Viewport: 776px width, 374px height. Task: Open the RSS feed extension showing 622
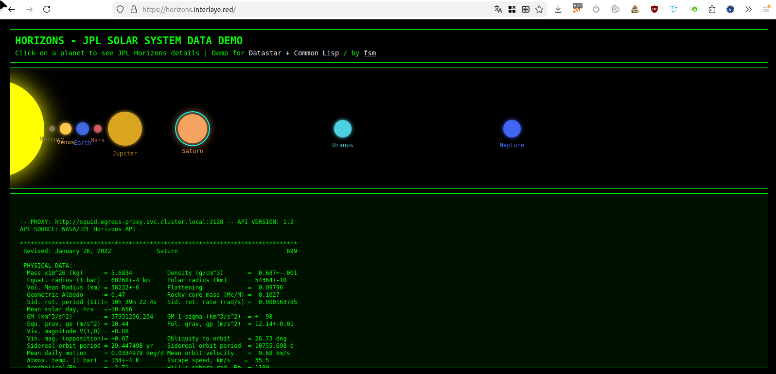(x=577, y=9)
